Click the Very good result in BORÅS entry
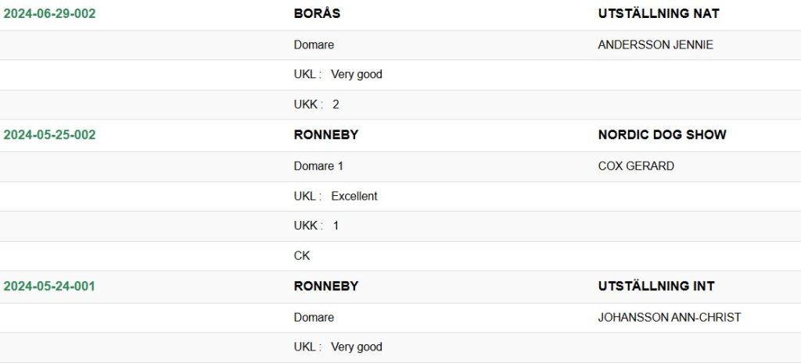This screenshot has height=363, width=801. pos(357,74)
